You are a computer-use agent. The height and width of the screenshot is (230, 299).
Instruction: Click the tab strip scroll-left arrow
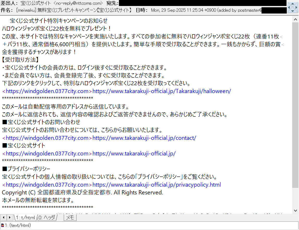(x=4, y=217)
